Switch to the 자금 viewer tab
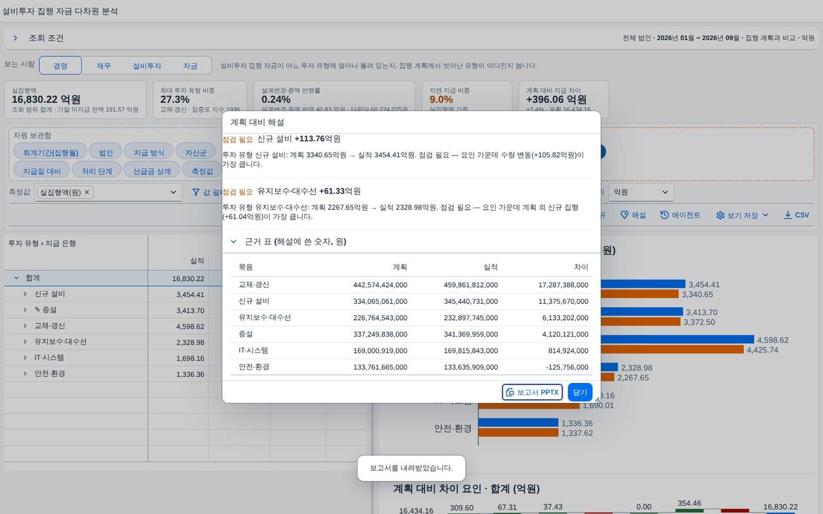The width and height of the screenshot is (823, 514). pos(190,66)
